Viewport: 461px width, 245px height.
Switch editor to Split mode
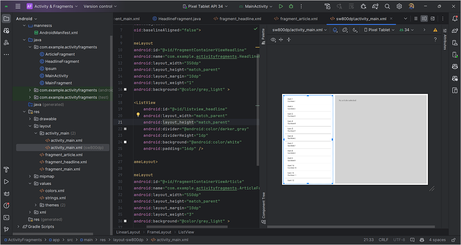tap(425, 18)
